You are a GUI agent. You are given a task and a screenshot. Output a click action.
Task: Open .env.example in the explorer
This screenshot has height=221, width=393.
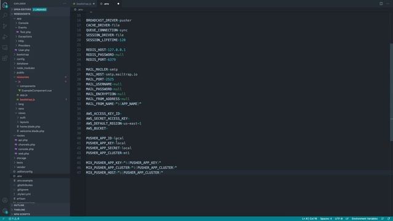click(39, 180)
